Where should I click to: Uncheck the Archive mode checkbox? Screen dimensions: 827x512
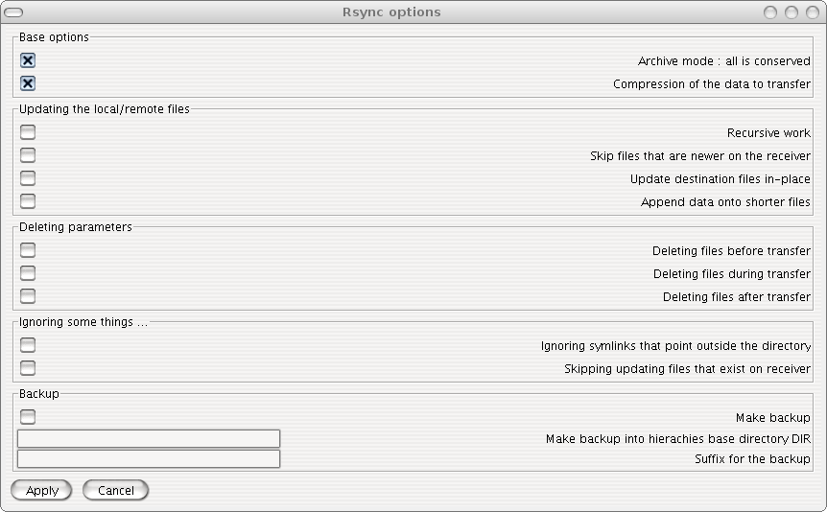28,60
